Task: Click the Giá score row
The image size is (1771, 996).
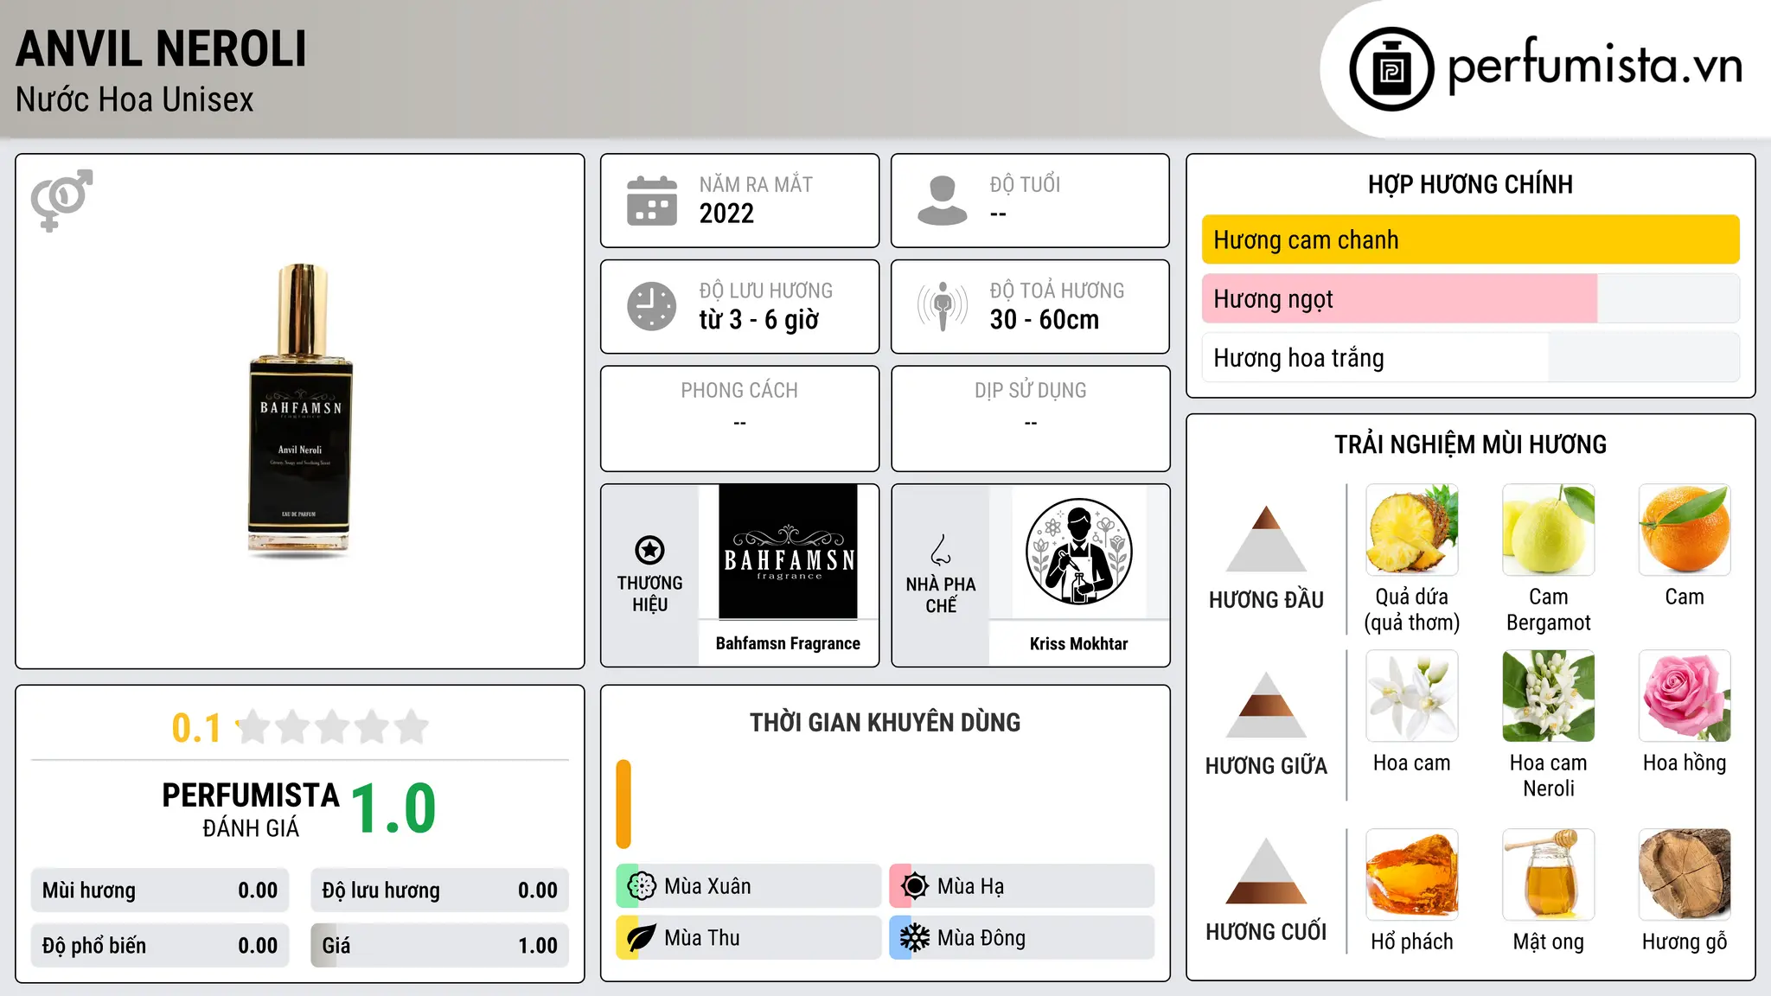Action: coord(440,945)
